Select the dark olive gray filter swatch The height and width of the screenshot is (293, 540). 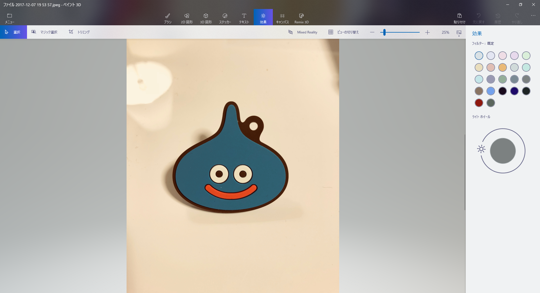point(491,103)
